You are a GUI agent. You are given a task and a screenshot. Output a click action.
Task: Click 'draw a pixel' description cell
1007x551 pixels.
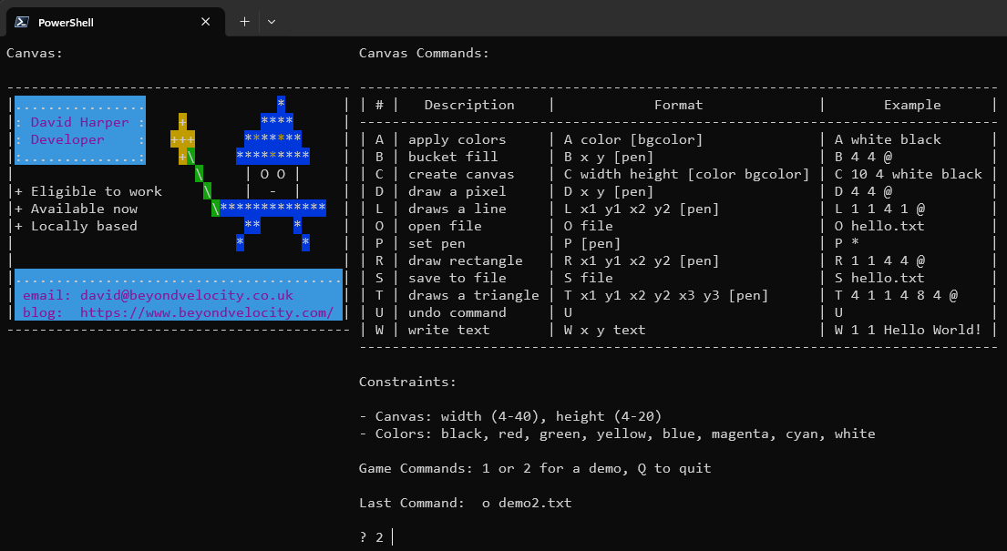point(457,191)
